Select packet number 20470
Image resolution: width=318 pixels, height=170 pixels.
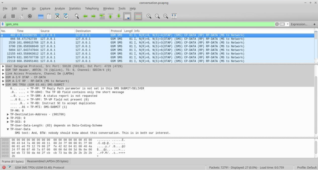click(x=157, y=57)
